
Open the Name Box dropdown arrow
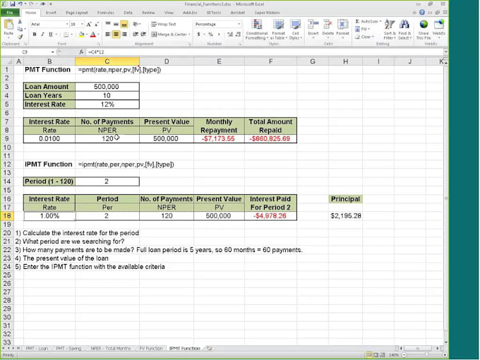coord(53,52)
